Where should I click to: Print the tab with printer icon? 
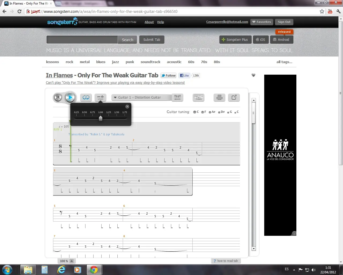(x=219, y=97)
